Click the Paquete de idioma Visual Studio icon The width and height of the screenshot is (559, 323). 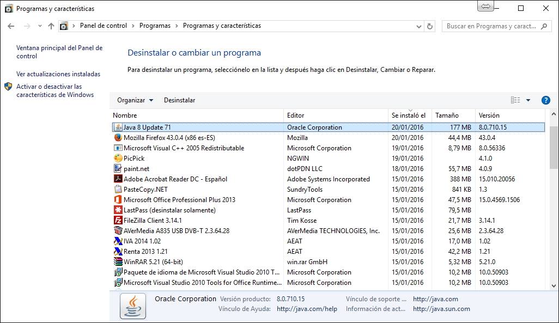coord(118,272)
